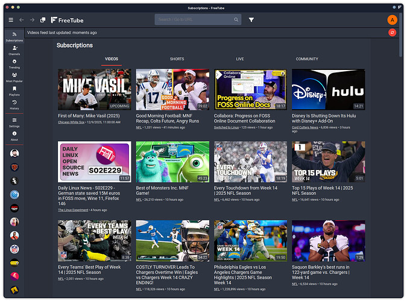407x301 pixels.
Task: Open the Chicago White Sox channel link
Action: 71,122
